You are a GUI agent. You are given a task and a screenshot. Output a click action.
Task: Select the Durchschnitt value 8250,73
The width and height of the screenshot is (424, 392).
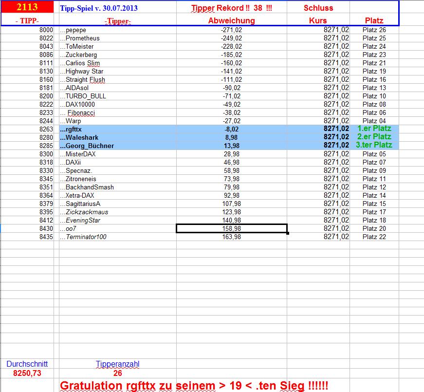click(x=28, y=372)
